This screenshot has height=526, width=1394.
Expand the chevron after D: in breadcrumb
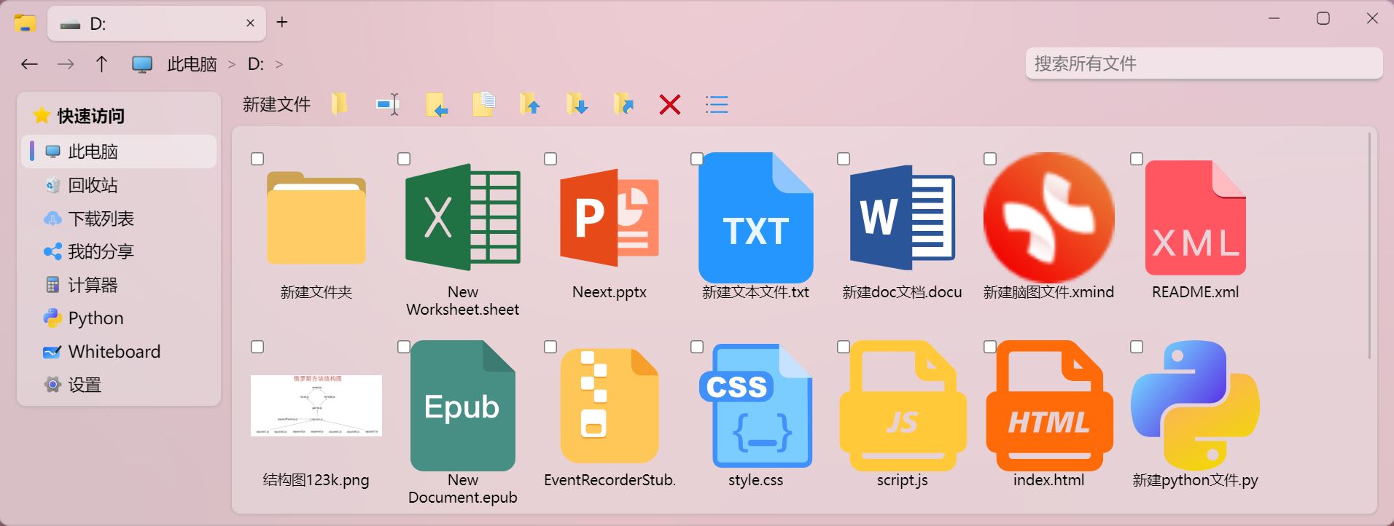(279, 65)
